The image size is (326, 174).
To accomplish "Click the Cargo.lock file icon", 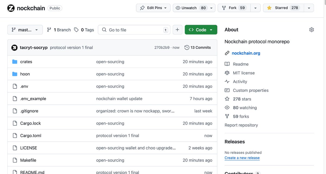I will tap(15, 123).
